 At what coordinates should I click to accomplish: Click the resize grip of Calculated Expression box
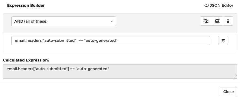click(x=235, y=77)
